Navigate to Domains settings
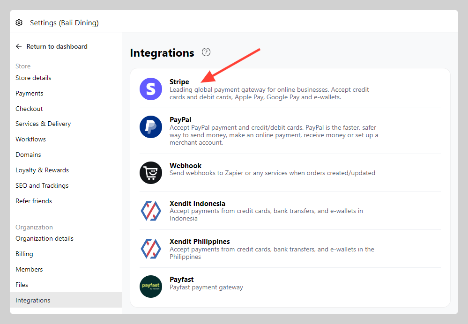This screenshot has width=468, height=324. pyautogui.click(x=29, y=155)
